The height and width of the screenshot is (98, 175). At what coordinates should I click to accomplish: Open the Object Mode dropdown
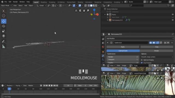point(6,5)
